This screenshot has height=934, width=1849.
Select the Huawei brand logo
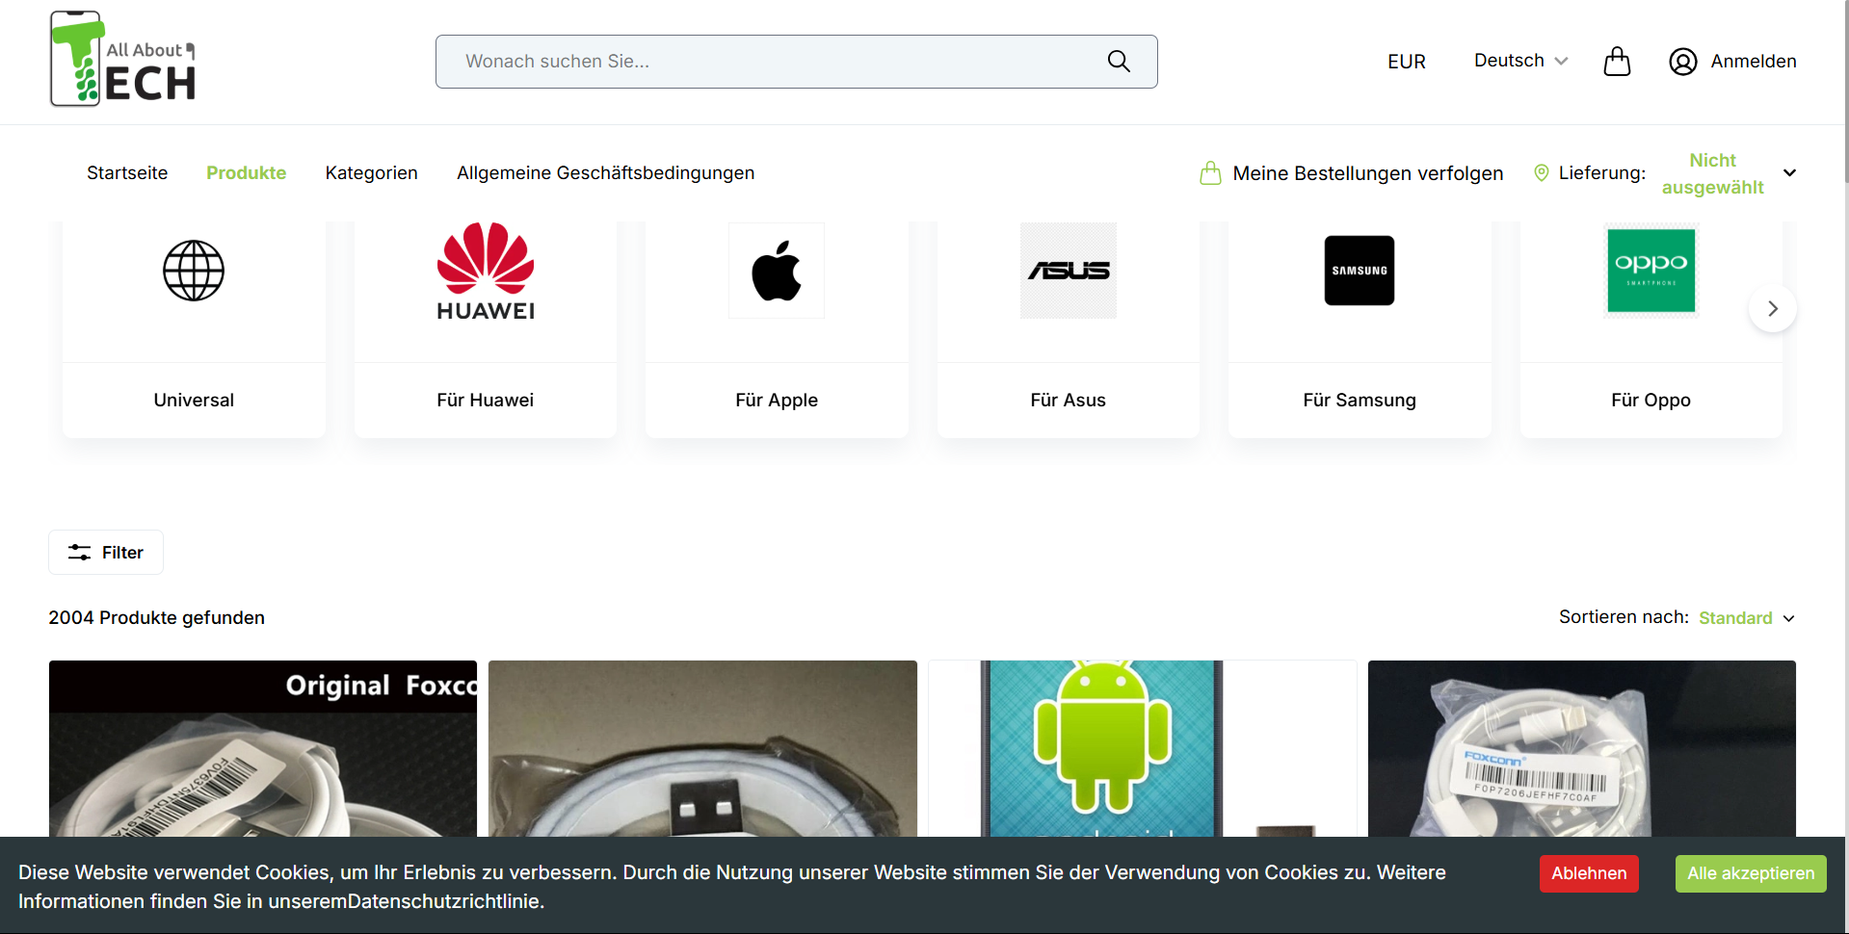pos(486,272)
